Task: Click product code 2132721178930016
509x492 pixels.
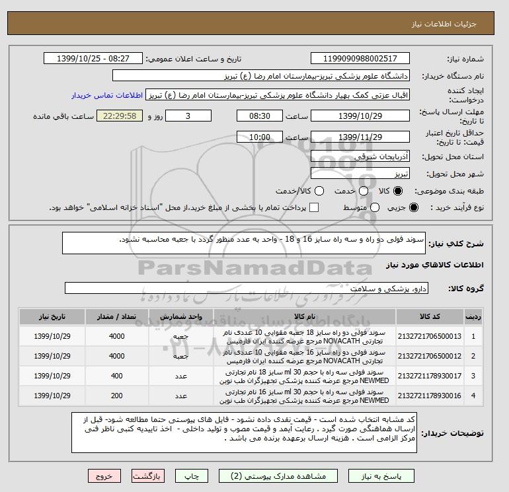Action: [430, 396]
